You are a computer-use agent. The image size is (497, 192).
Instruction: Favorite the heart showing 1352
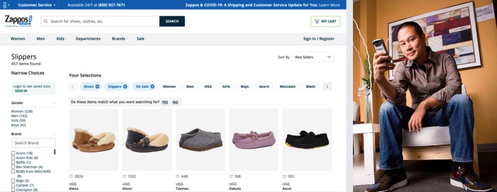pos(124,176)
